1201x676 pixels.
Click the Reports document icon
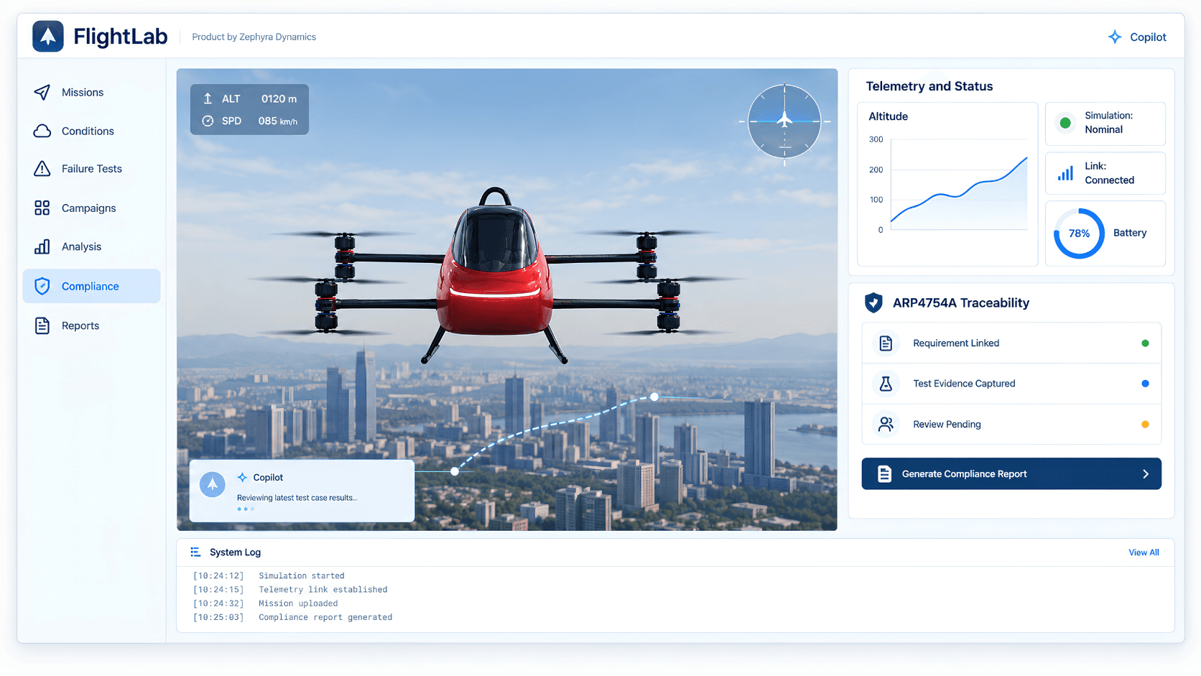pos(42,325)
